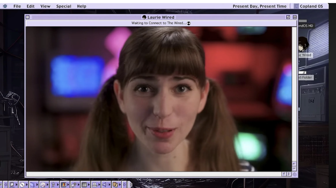Expand the standing figure module arrow
The width and height of the screenshot is (336, 188).
(58, 184)
